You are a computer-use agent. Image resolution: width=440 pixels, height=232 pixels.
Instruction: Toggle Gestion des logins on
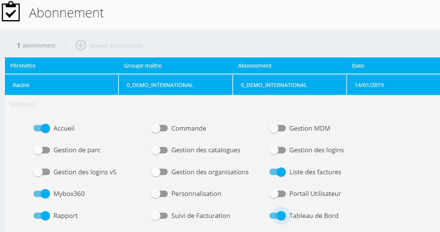(x=277, y=150)
